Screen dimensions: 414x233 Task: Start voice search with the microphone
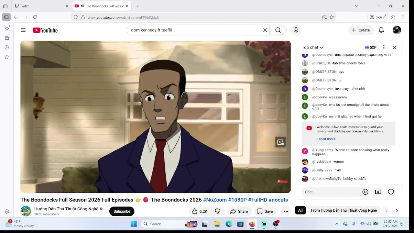click(296, 30)
